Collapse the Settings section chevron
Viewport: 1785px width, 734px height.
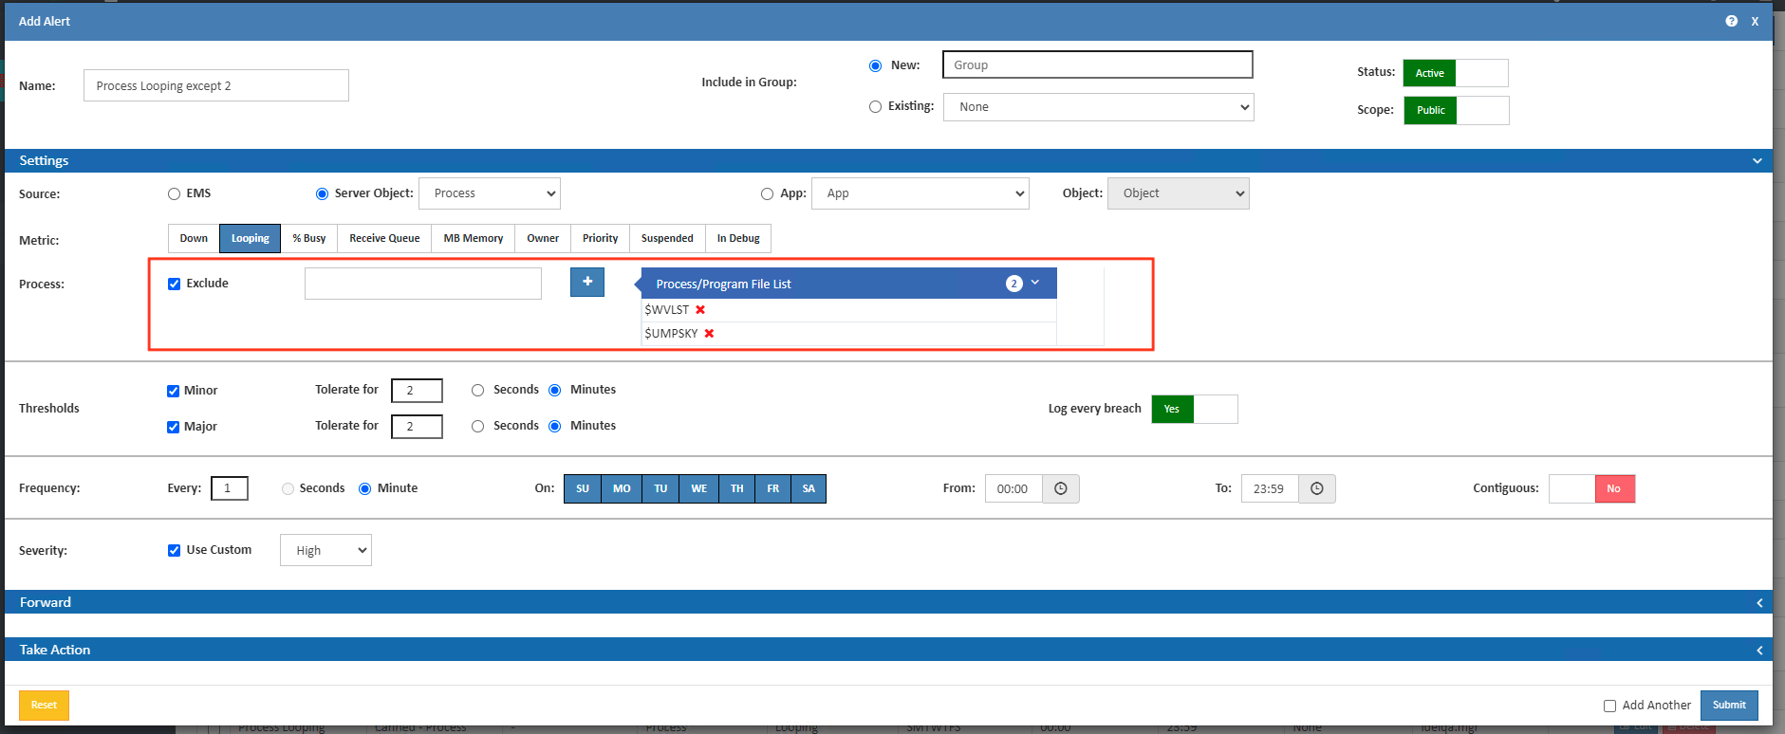pyautogui.click(x=1757, y=161)
